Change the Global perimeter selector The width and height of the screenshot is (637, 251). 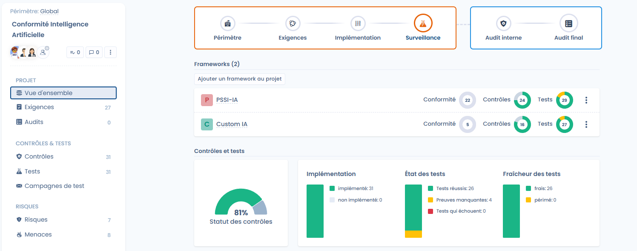[x=49, y=12]
